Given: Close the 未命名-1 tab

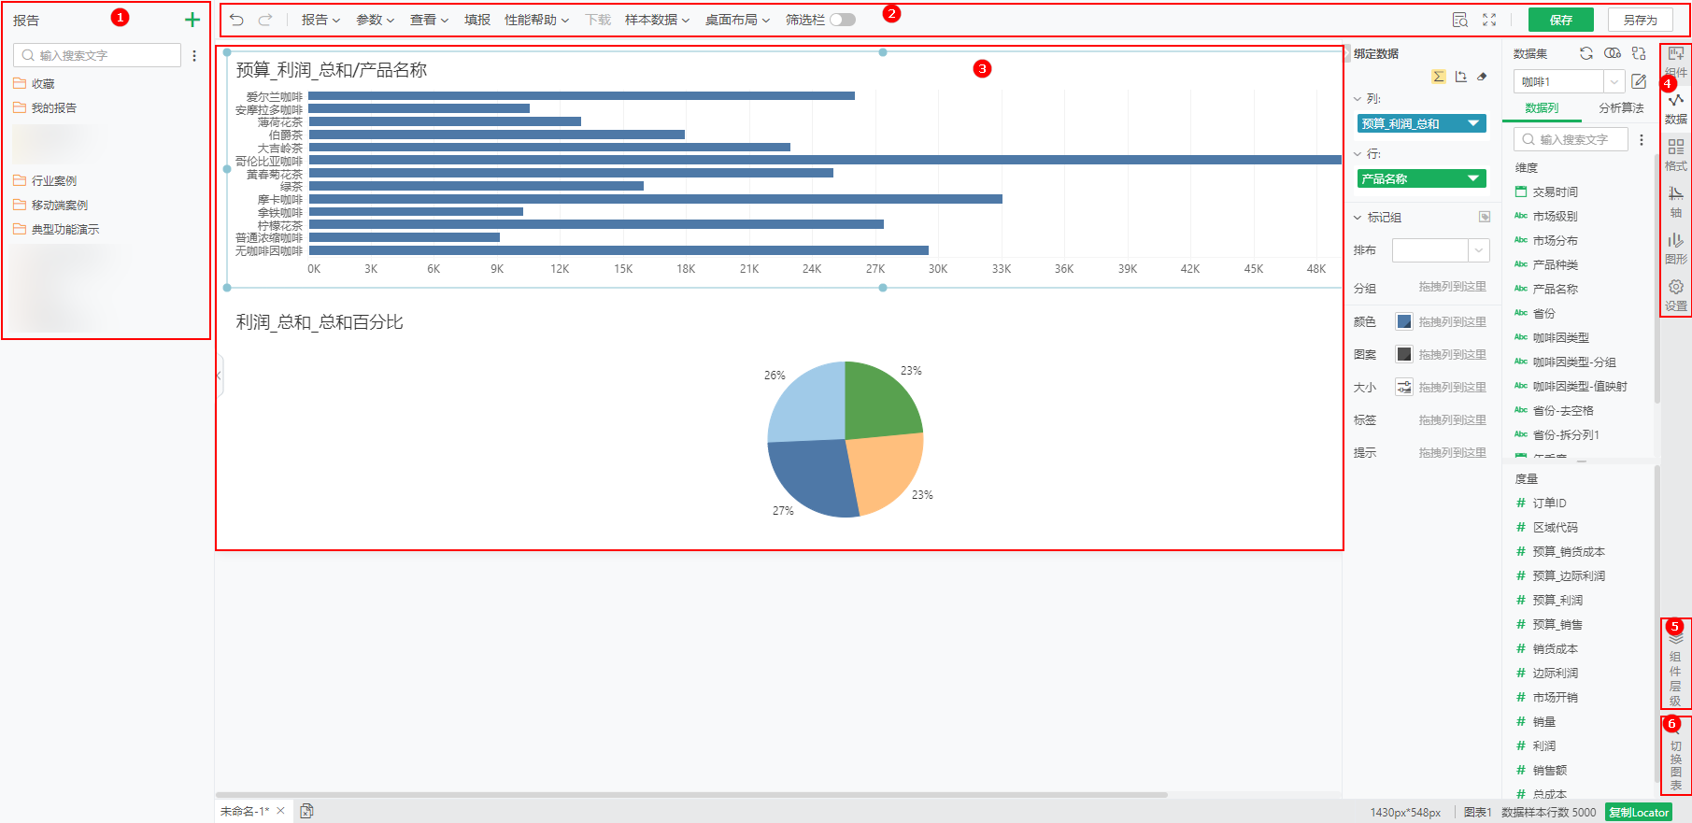Looking at the screenshot, I should click(280, 811).
